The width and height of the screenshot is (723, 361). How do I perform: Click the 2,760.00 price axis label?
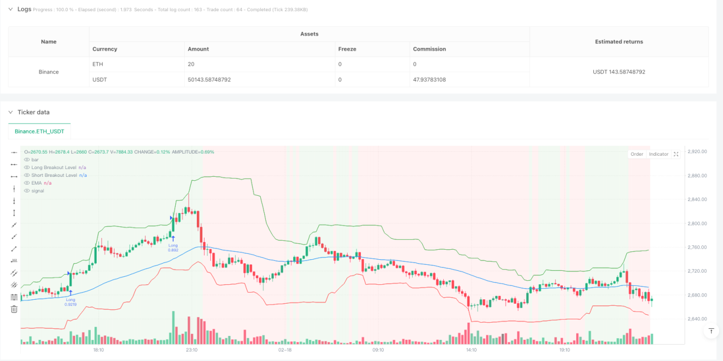pyautogui.click(x=697, y=247)
